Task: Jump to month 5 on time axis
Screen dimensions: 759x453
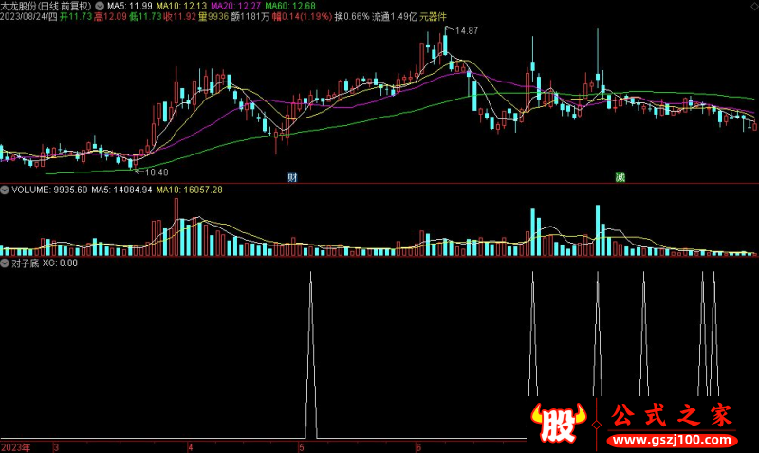Action: click(x=302, y=447)
